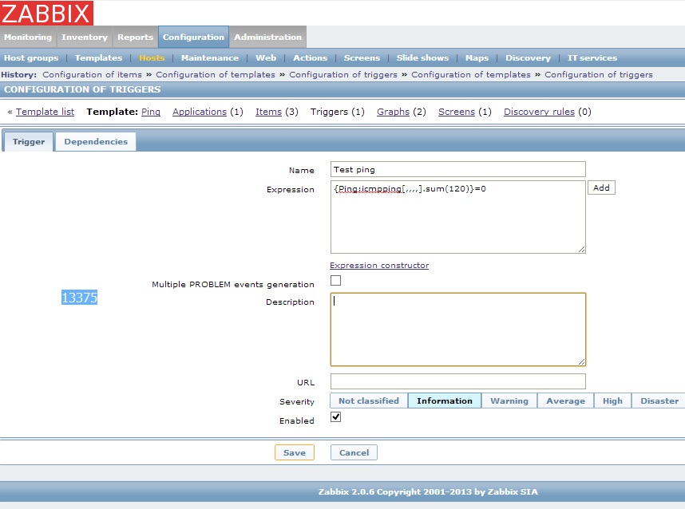
Task: Open last Configuration of triggers history link
Action: tap(599, 75)
